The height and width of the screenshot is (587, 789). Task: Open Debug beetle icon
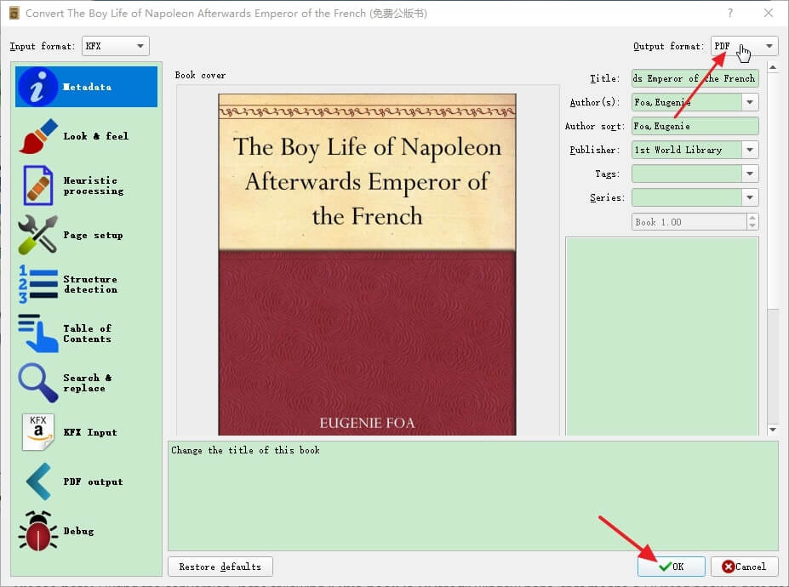pyautogui.click(x=37, y=531)
